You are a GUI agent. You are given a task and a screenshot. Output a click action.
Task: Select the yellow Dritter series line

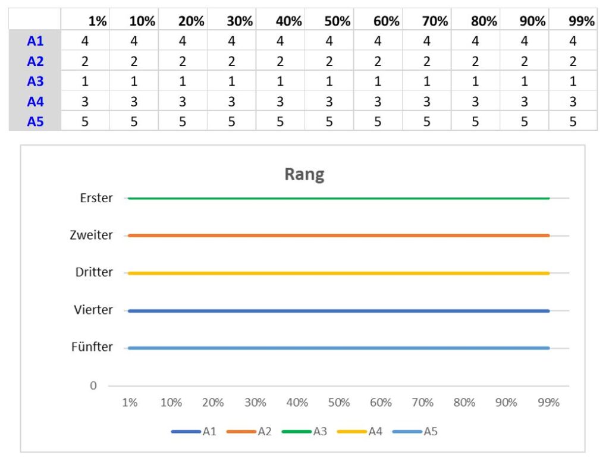coord(338,273)
